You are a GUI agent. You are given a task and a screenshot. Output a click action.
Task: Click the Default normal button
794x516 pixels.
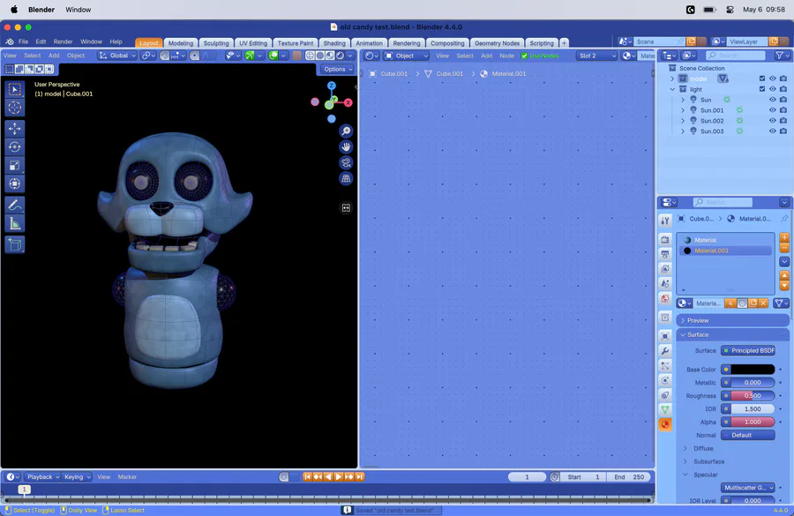point(748,435)
